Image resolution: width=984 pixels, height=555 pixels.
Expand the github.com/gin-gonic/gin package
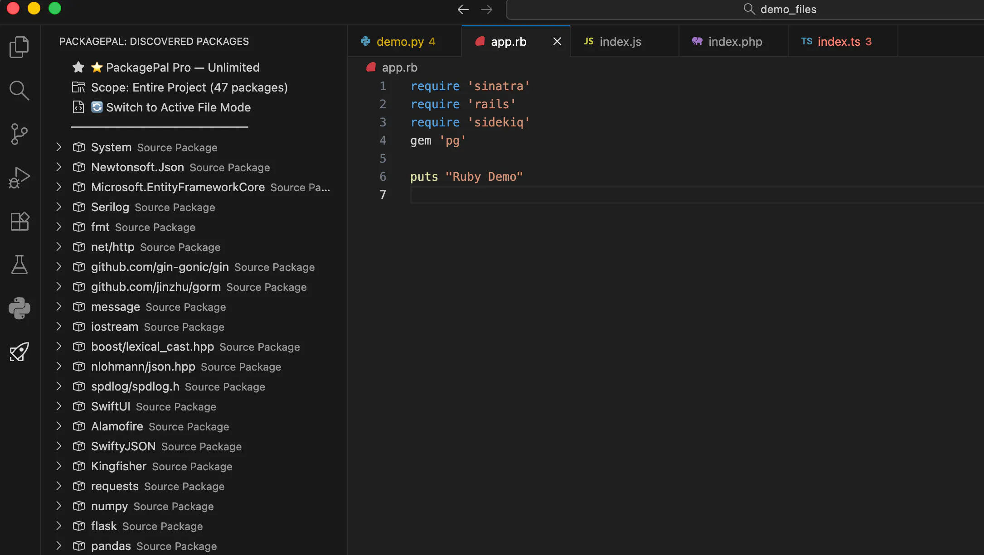58,267
